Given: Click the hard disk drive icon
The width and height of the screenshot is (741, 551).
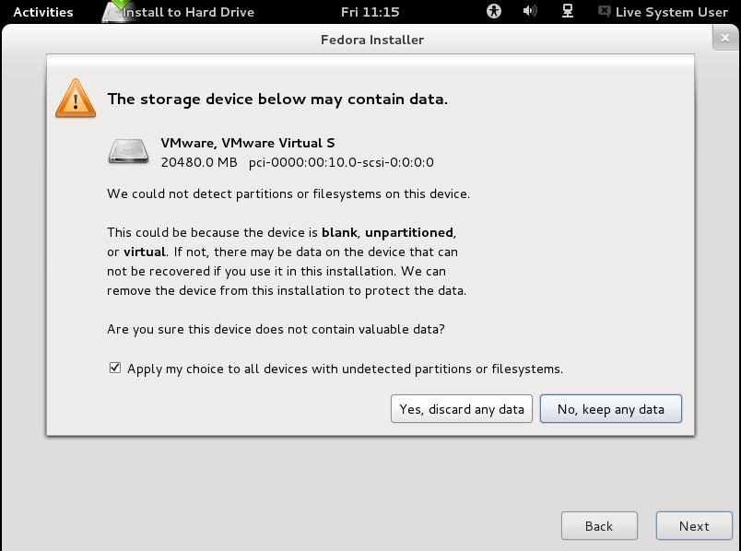Looking at the screenshot, I should [x=128, y=151].
